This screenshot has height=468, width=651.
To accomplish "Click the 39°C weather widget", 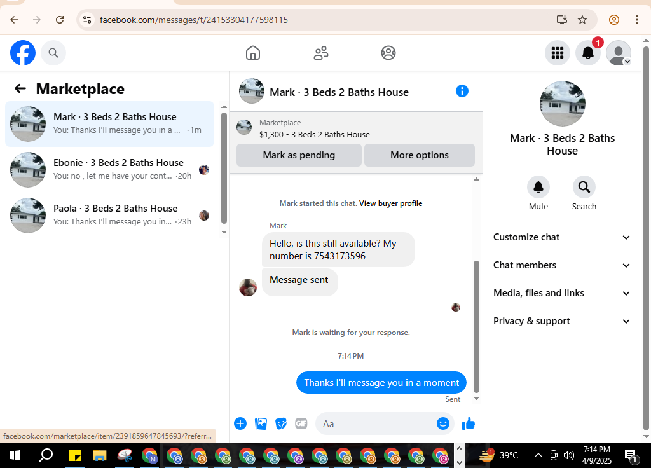I will 498,455.
